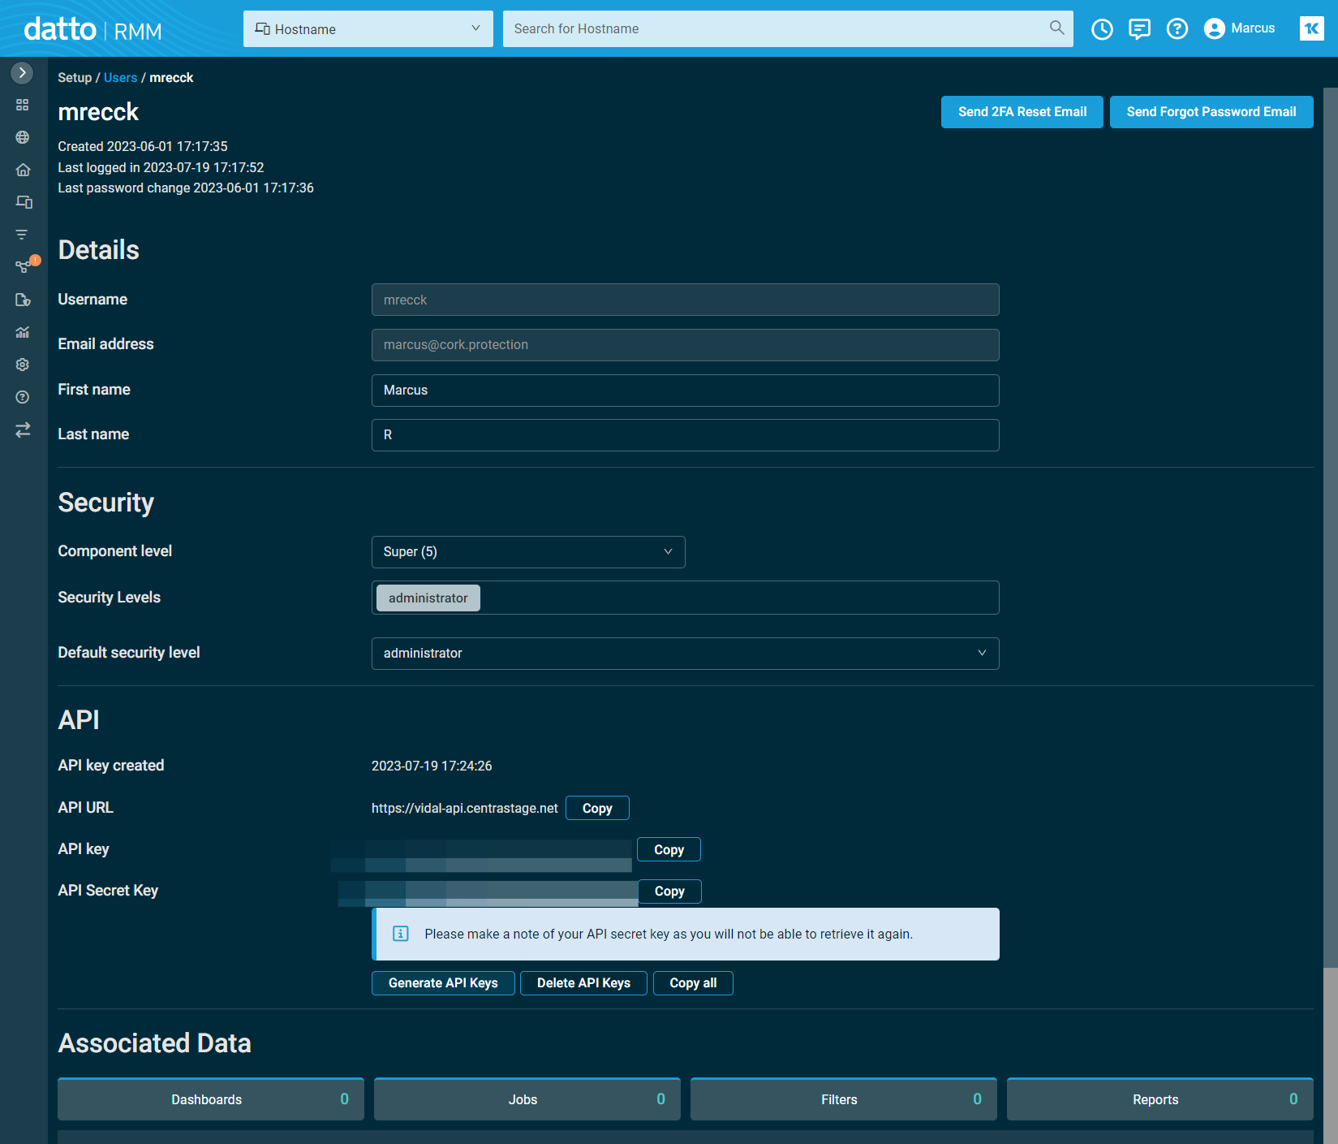Click Send 2FA Reset Email button
The width and height of the screenshot is (1338, 1144).
point(1022,112)
